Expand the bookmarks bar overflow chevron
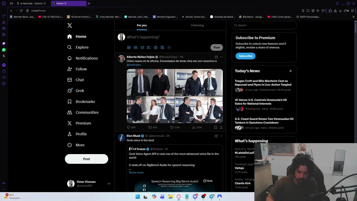 tap(354, 17)
